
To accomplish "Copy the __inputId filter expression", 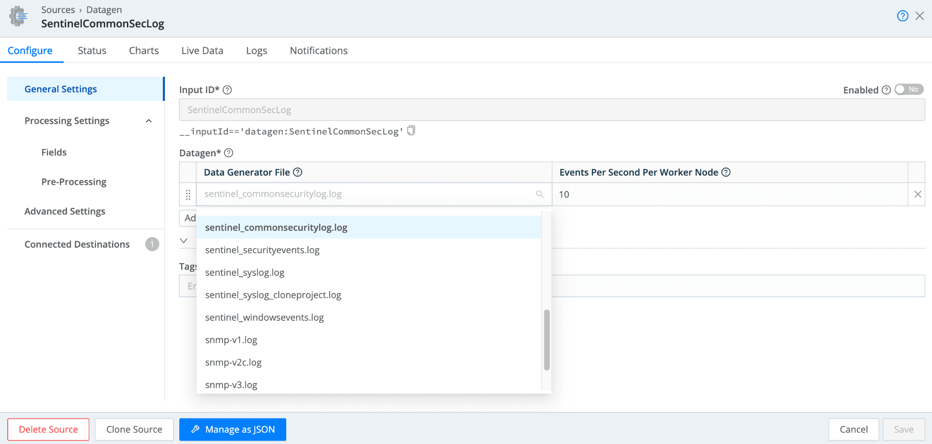I will tap(411, 131).
